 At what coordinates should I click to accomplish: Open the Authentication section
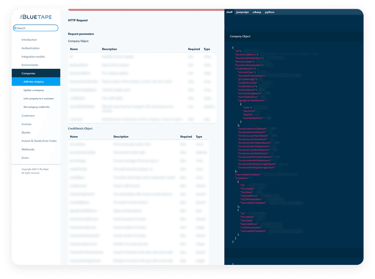point(31,48)
